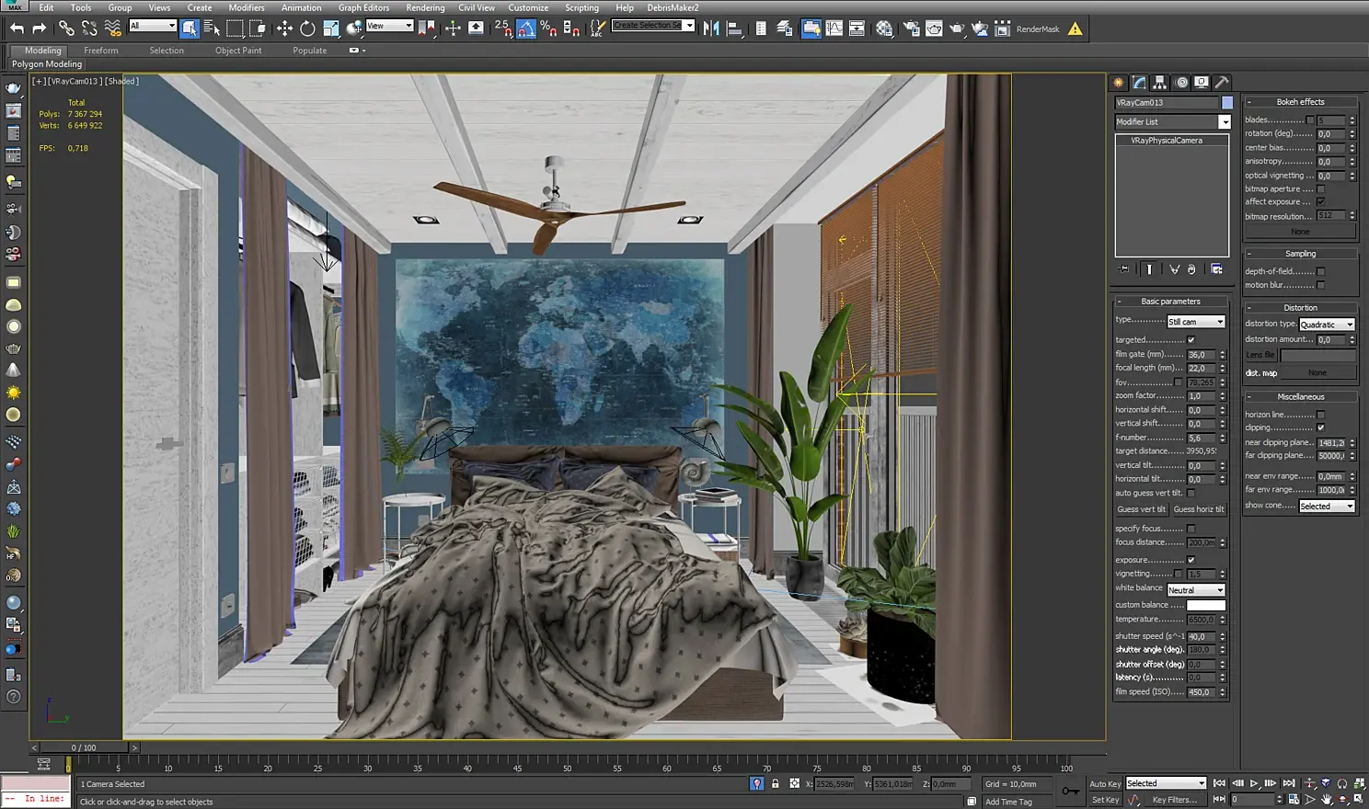Click the Guess horiz tilt button

[1198, 509]
